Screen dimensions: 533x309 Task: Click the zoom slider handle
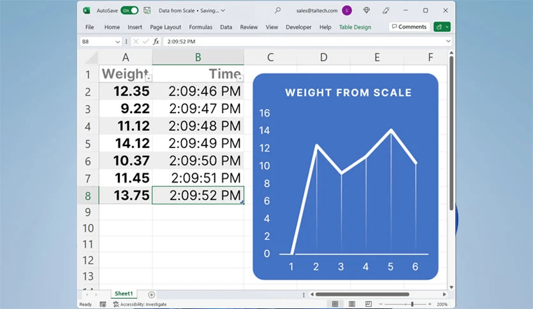click(x=412, y=304)
